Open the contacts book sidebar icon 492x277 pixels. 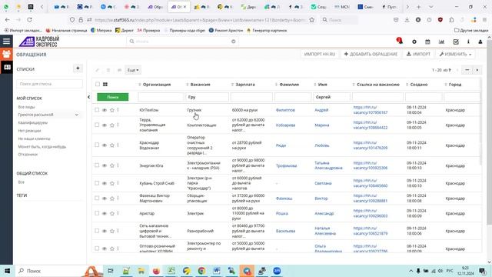[x=6, y=67]
